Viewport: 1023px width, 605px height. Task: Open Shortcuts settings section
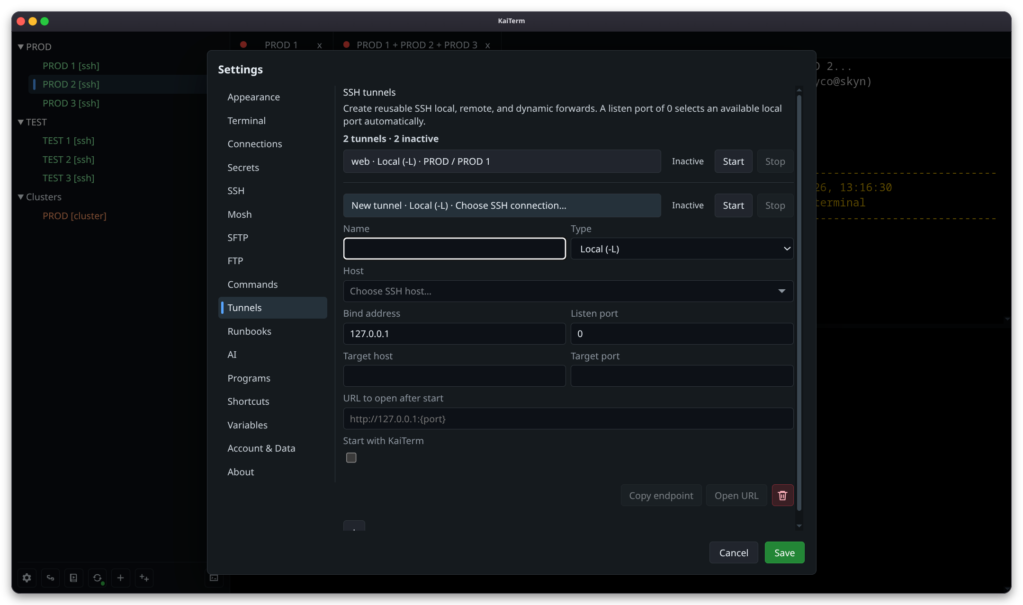point(273,401)
